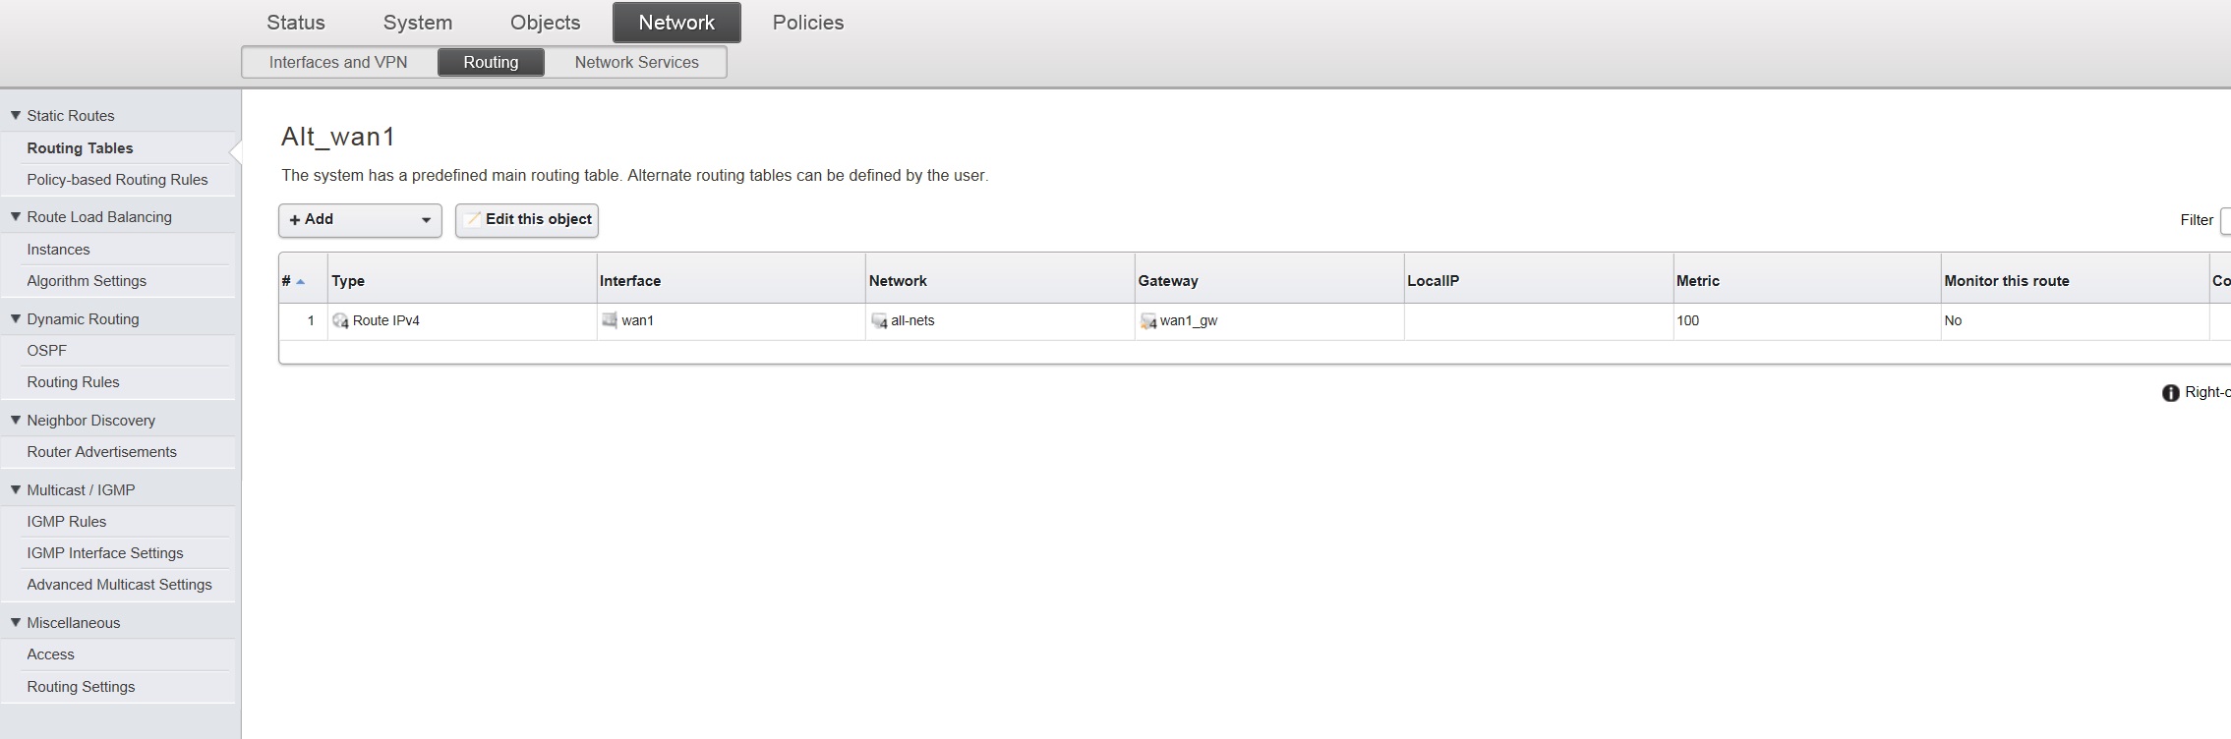Switch to Network Services tab
2231x739 pixels.
click(637, 62)
